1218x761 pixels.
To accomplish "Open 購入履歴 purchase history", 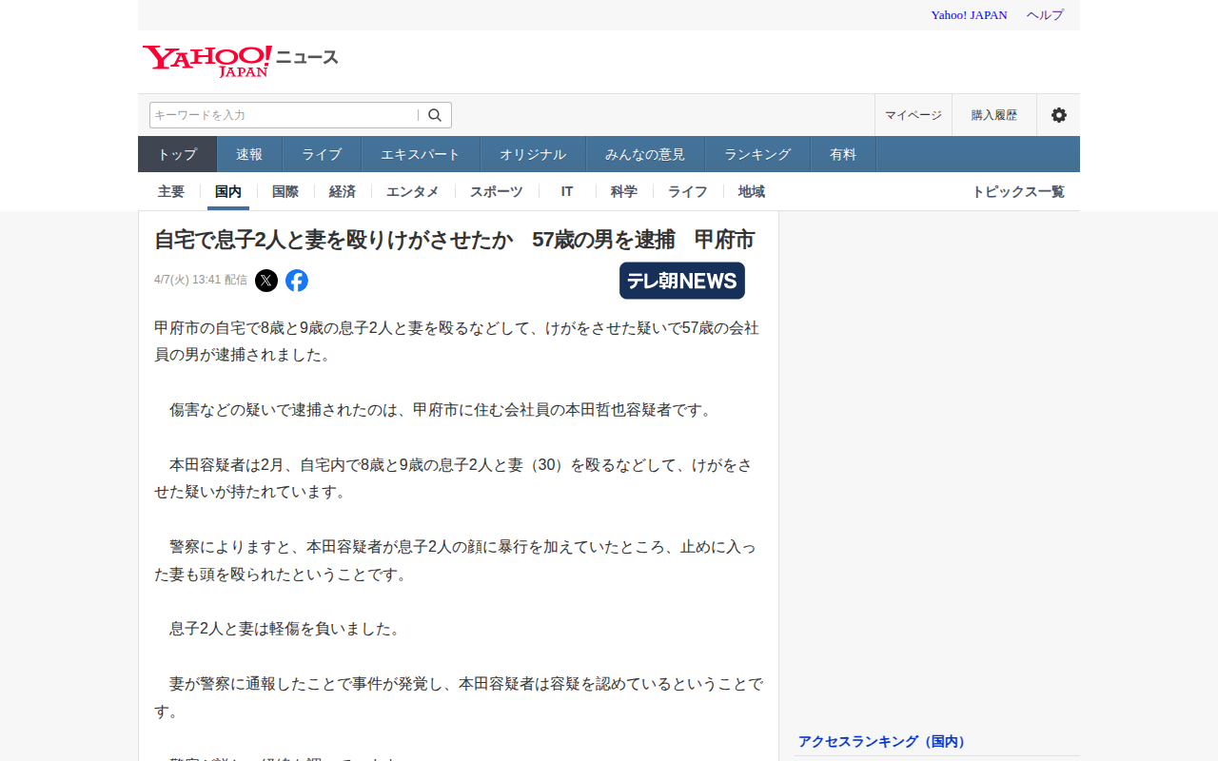I will [x=994, y=115].
